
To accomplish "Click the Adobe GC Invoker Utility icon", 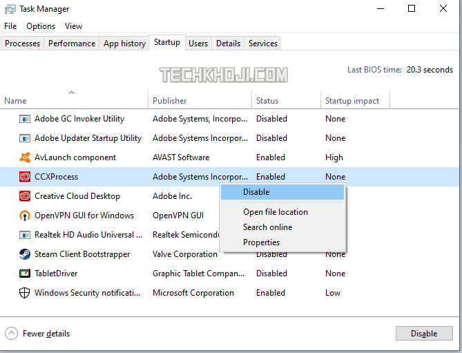I will pyautogui.click(x=25, y=119).
